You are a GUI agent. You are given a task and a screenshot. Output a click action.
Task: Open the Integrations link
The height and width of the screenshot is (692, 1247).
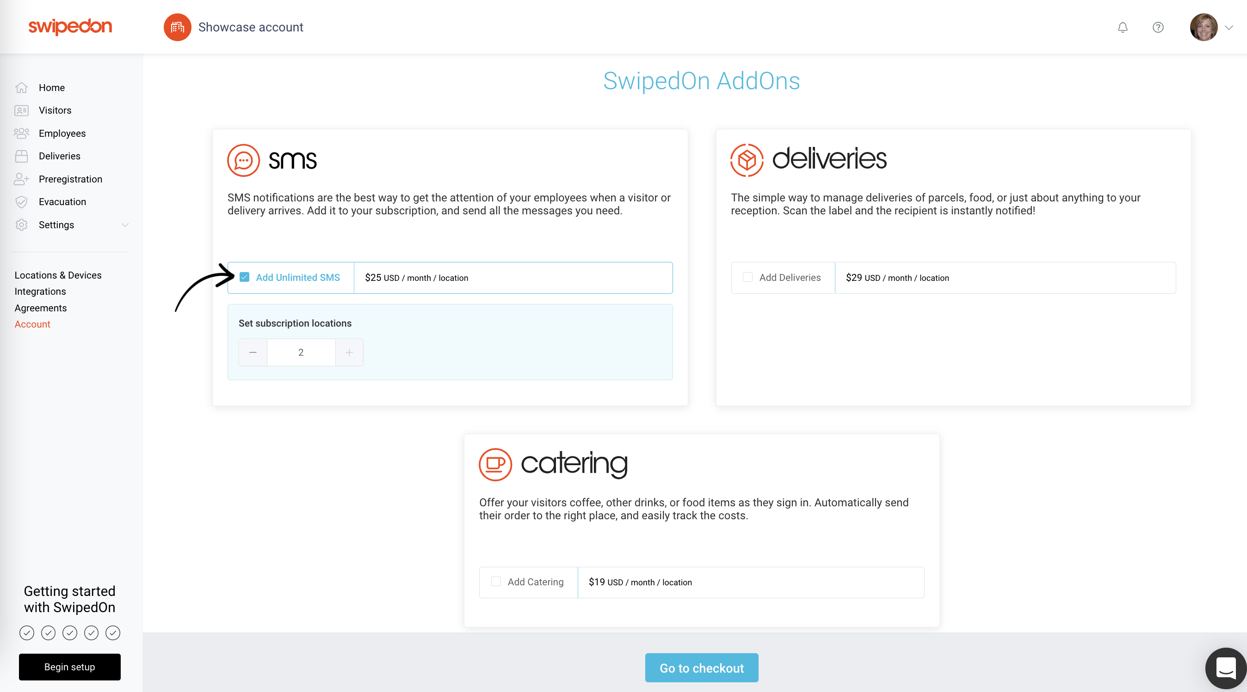[40, 291]
